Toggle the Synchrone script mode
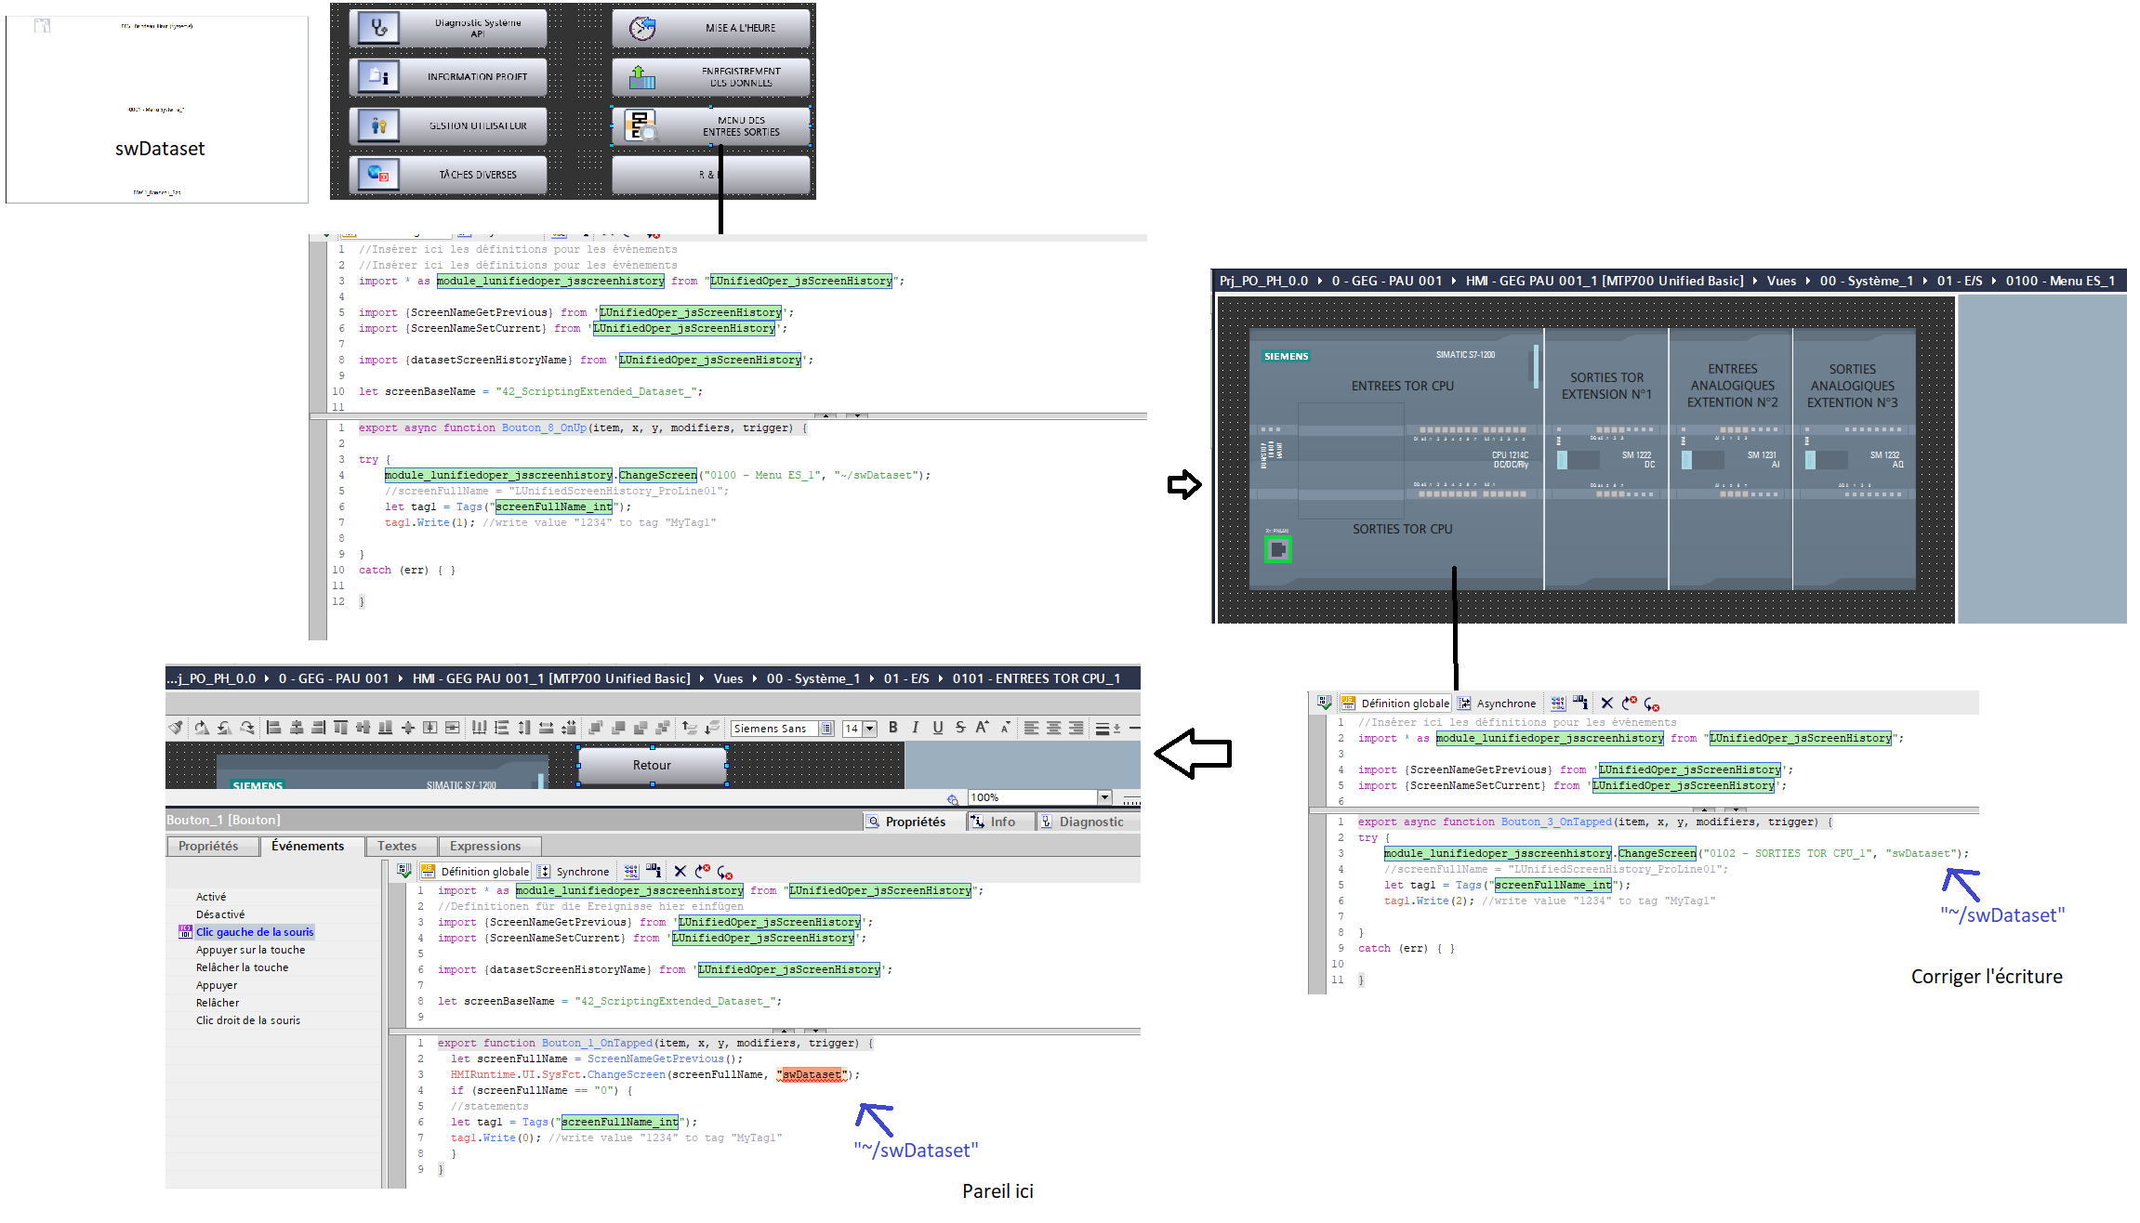 [574, 871]
